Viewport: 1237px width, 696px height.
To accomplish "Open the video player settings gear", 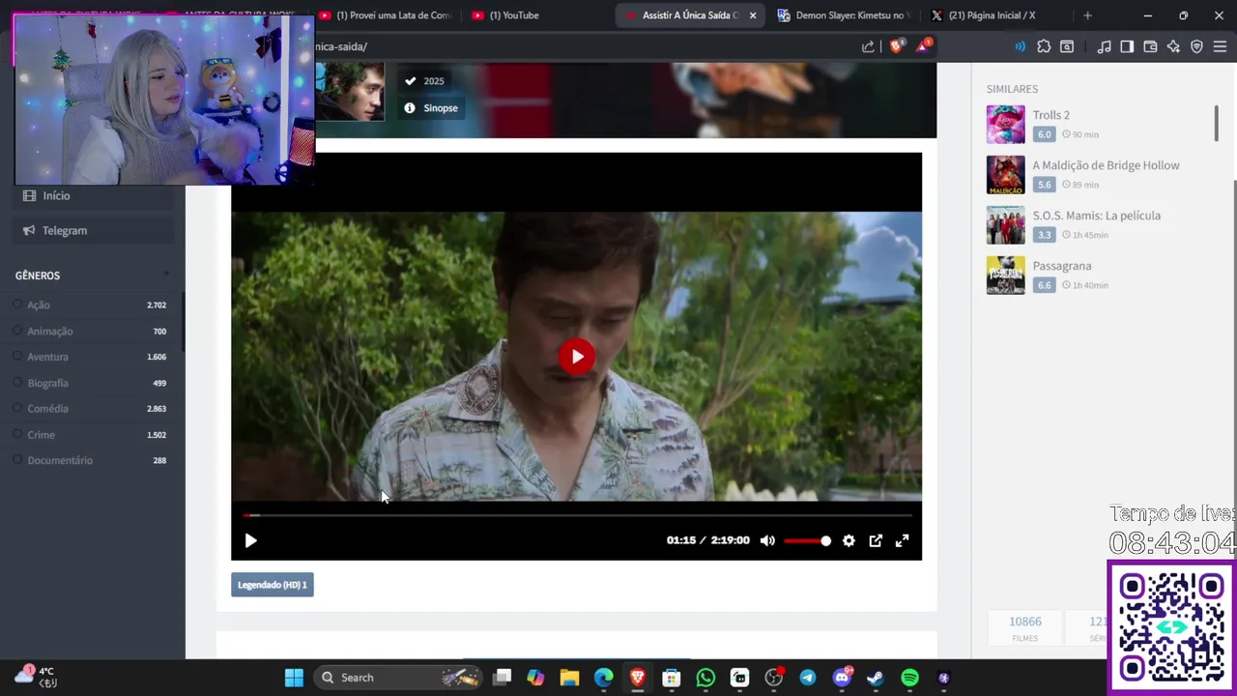I will [849, 540].
